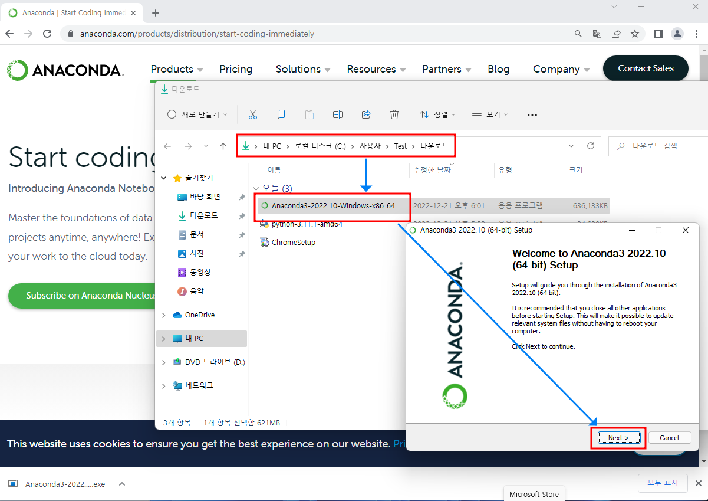Viewport: 708px width, 501px height.
Task: Open the Chrome three-dot menu
Action: tap(696, 34)
